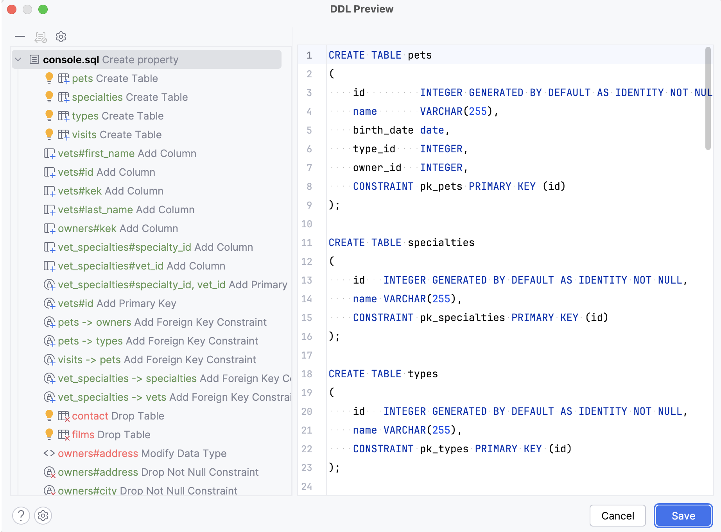Click the modify data type icon for owners#address
The height and width of the screenshot is (532, 721).
(x=50, y=453)
